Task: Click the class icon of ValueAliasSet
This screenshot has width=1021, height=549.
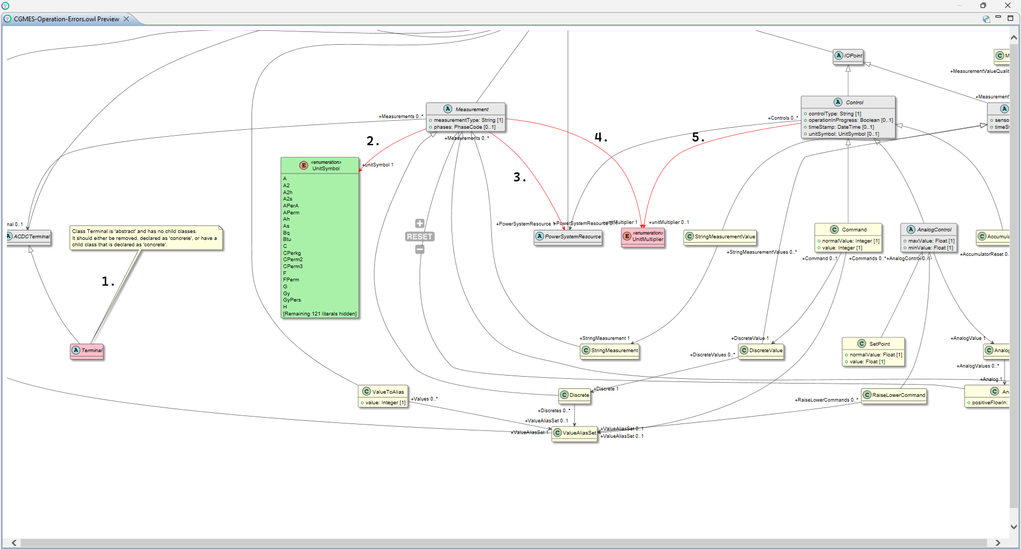Action: pyautogui.click(x=557, y=432)
